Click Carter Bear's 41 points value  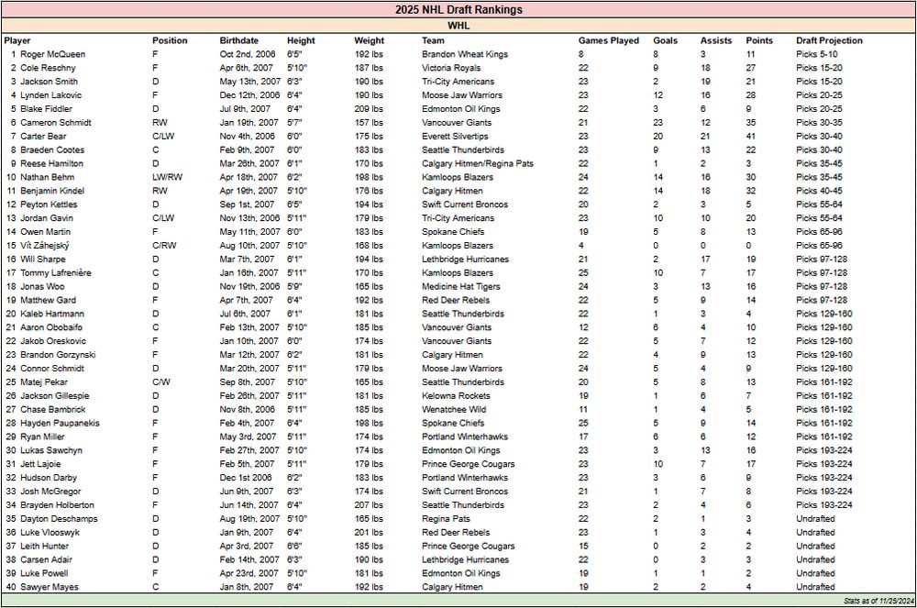(x=751, y=137)
